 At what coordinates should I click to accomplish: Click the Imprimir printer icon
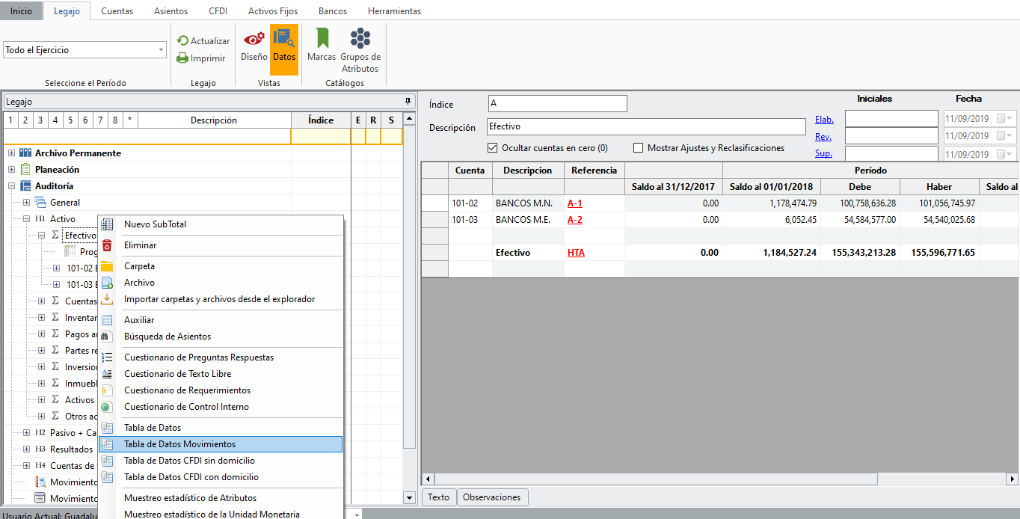coord(182,58)
